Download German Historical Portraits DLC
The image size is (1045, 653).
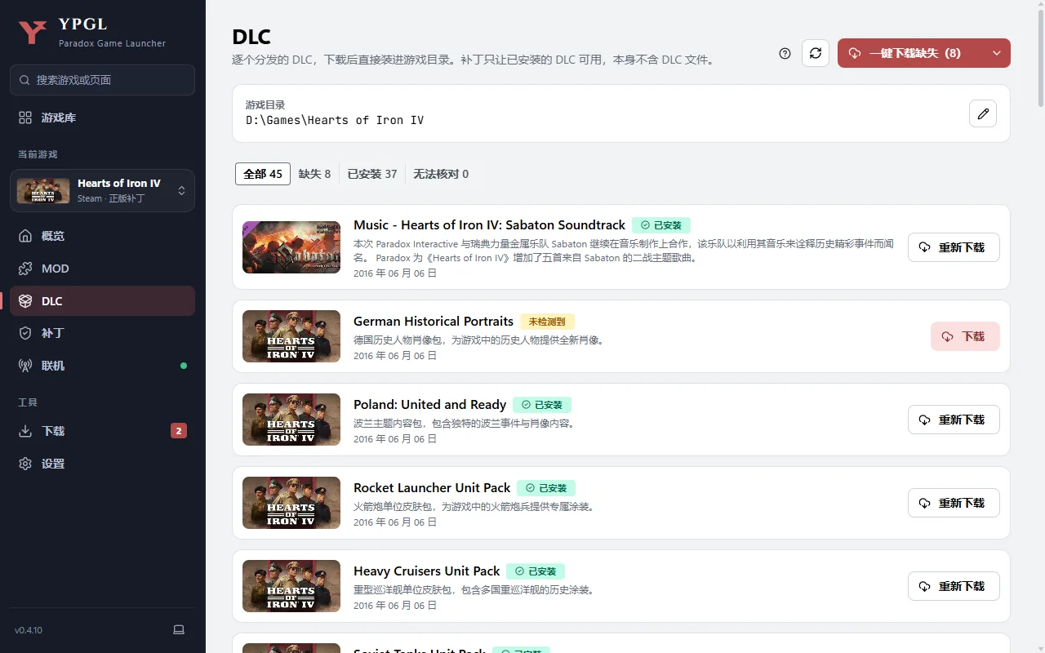(x=965, y=336)
